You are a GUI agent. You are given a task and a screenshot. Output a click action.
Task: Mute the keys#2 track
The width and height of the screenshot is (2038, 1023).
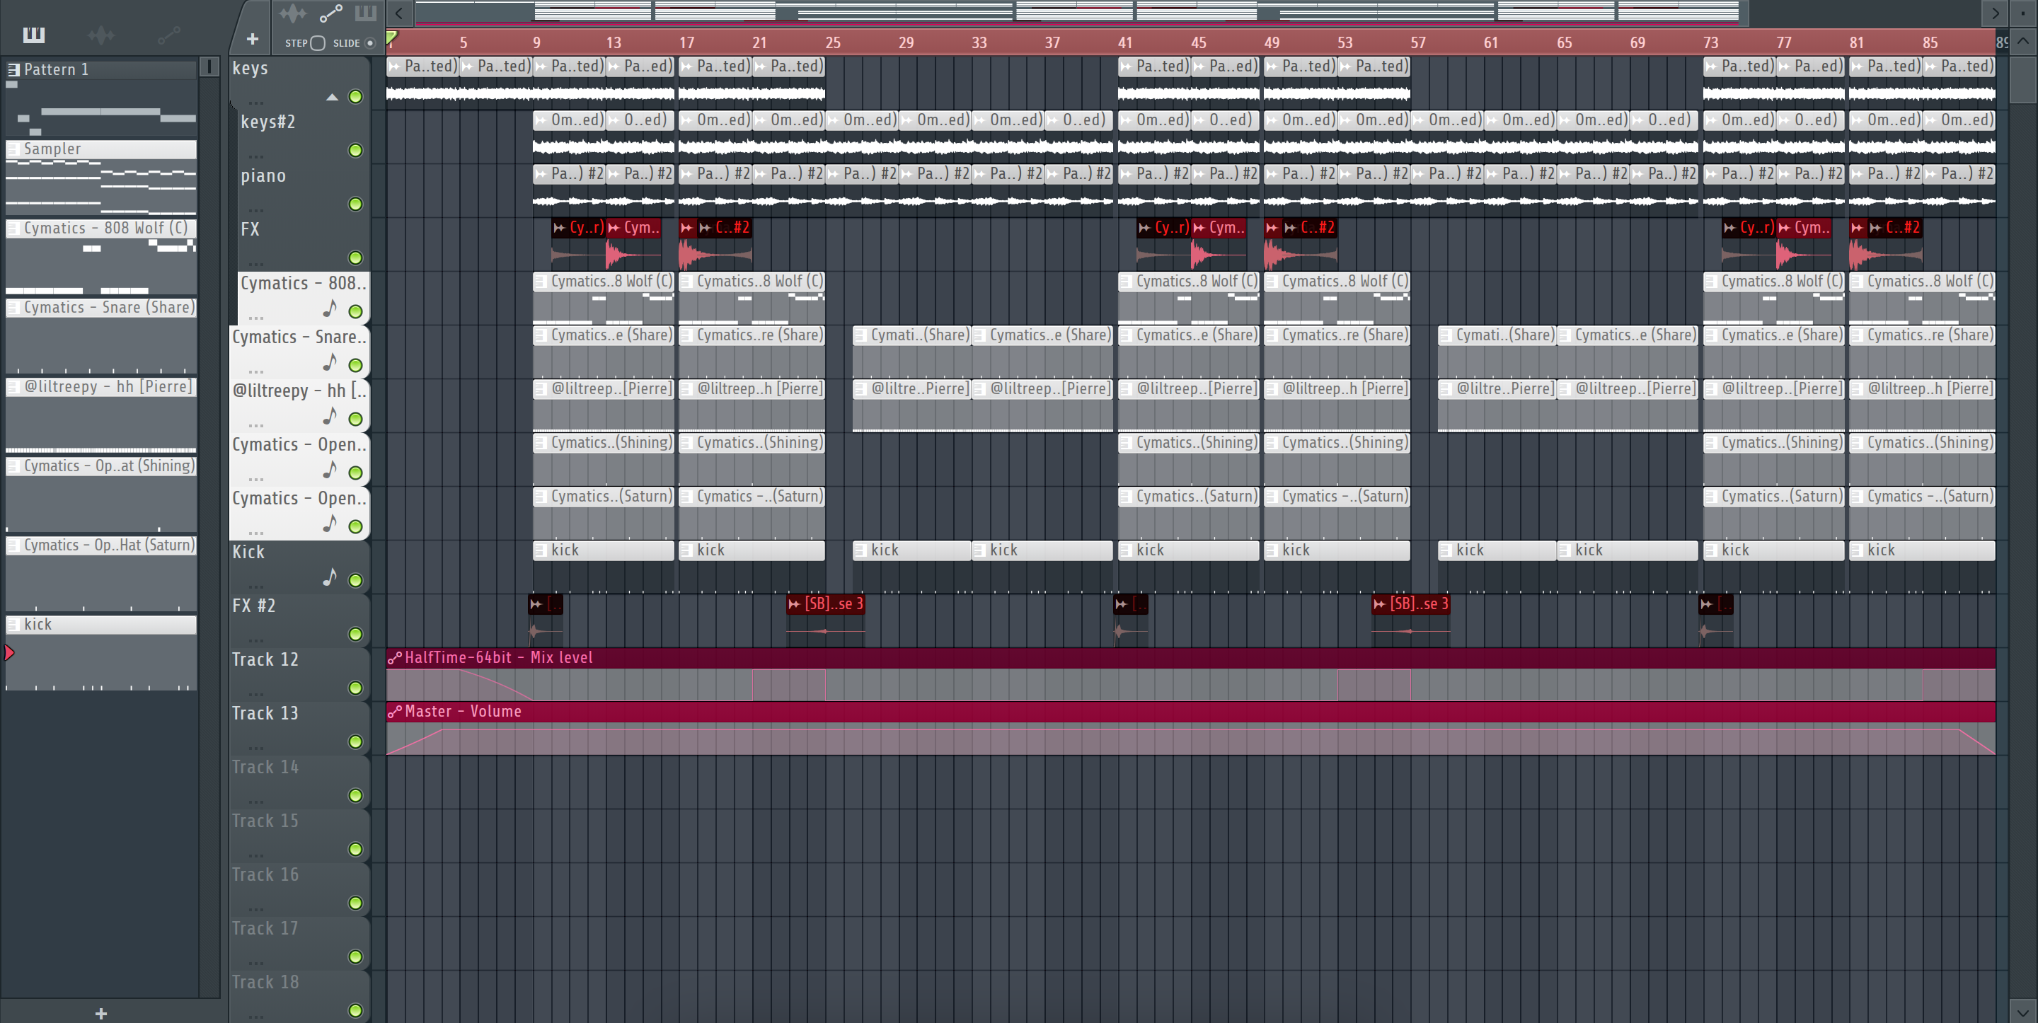click(x=356, y=150)
